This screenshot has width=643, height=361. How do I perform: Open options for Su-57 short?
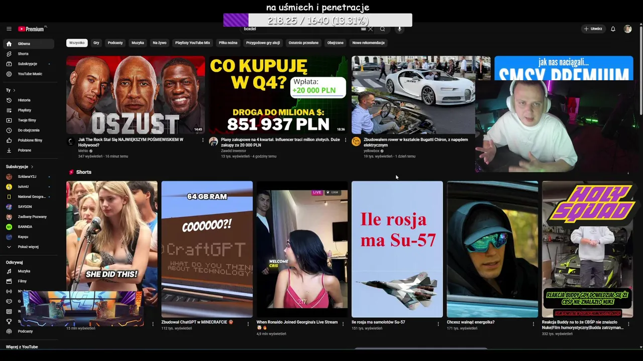438,324
